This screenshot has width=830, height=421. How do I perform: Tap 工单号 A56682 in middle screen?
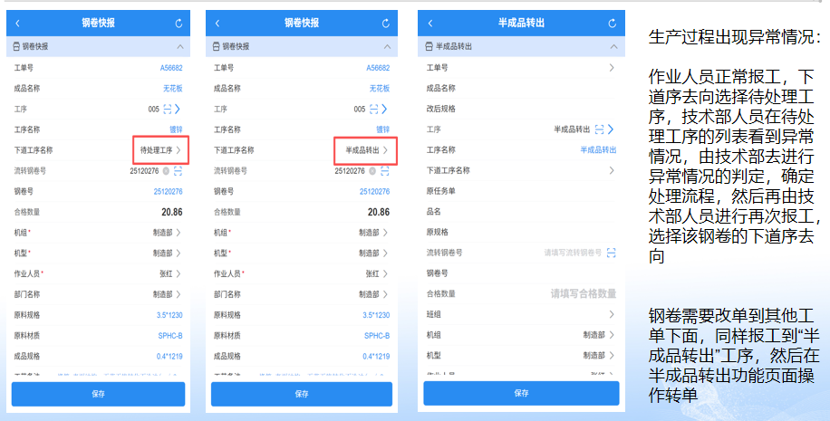tap(378, 68)
